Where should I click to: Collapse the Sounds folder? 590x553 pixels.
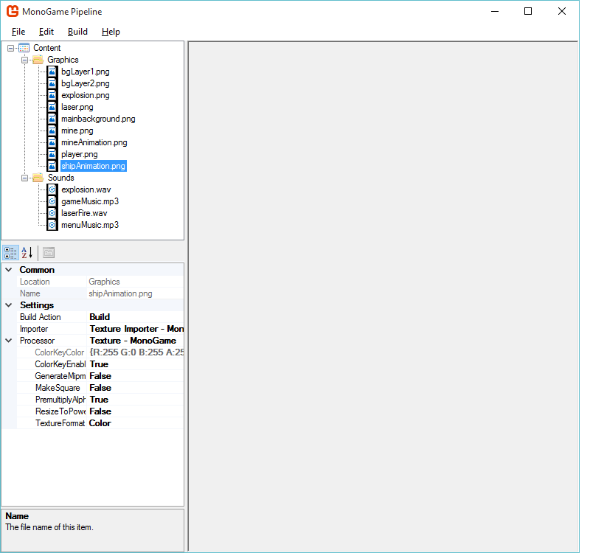coord(24,177)
